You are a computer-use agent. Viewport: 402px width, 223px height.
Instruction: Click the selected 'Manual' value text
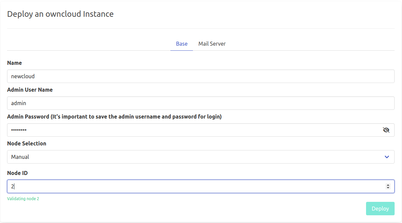20,157
